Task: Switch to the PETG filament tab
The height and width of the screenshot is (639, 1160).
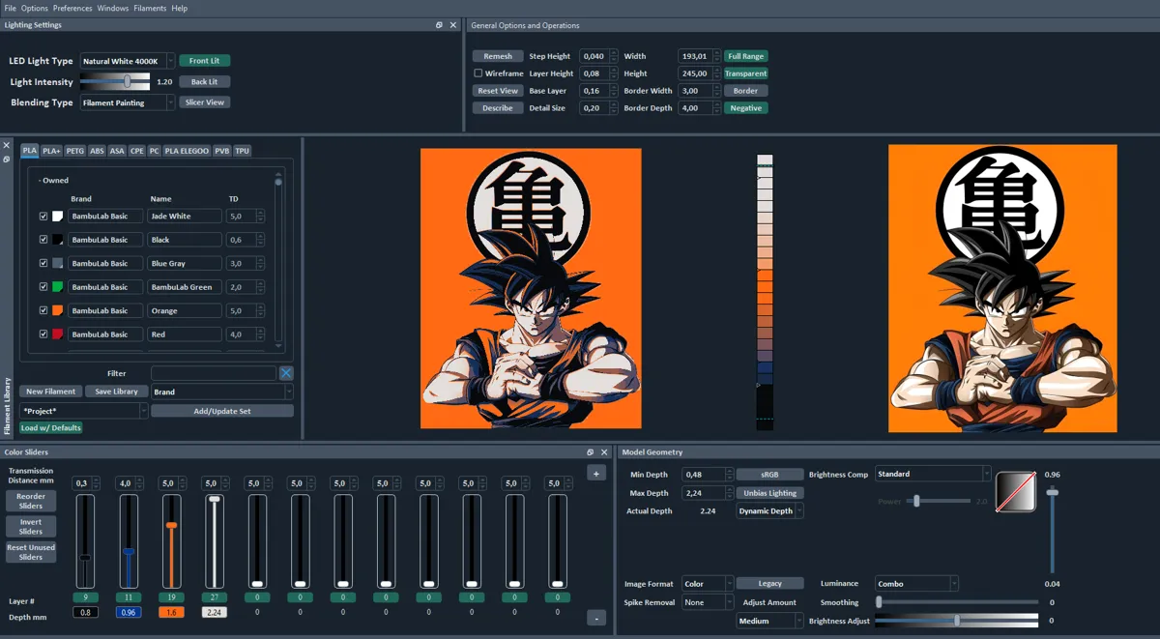Action: [75, 151]
